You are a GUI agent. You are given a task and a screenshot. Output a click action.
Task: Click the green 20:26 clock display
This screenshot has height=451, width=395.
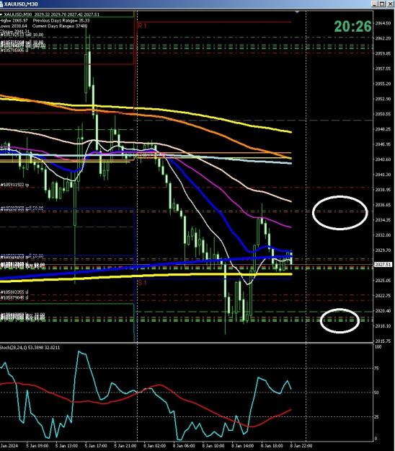point(353,27)
